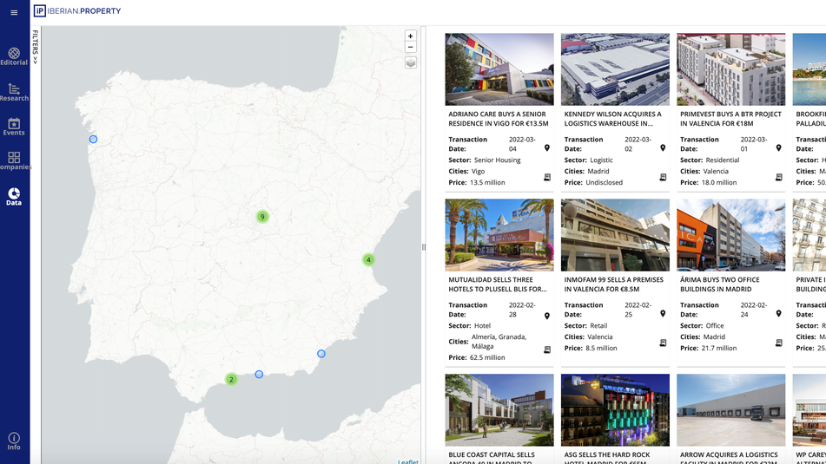826x464 pixels.
Task: Open 'Mutualidad sells three hotels' title
Action: point(498,284)
